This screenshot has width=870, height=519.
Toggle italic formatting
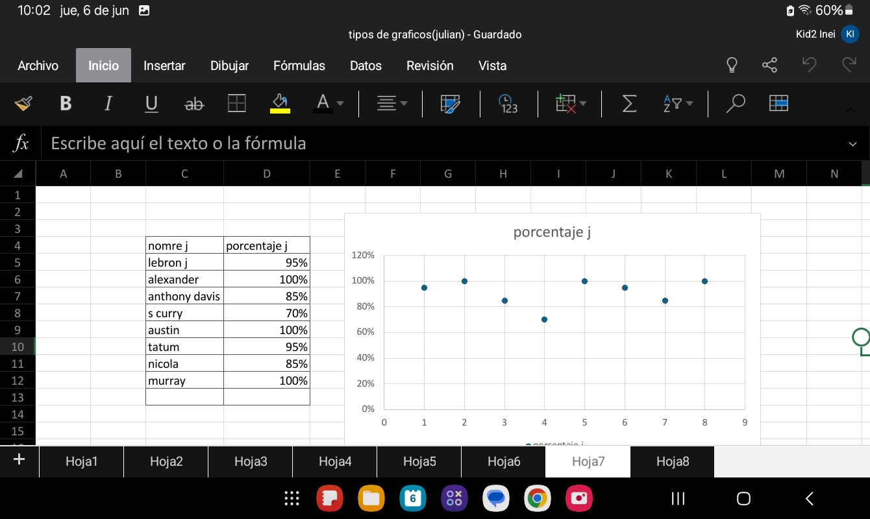(108, 104)
